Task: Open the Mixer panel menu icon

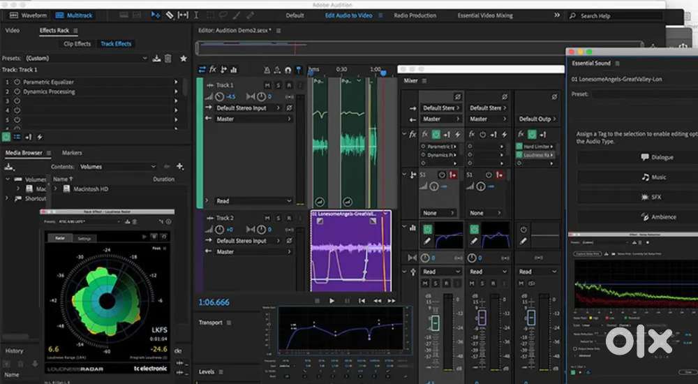Action: [x=424, y=80]
